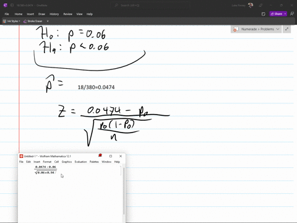Expand the Share dropdown arrow
Screen dimensions: 297x223
pos(285,14)
